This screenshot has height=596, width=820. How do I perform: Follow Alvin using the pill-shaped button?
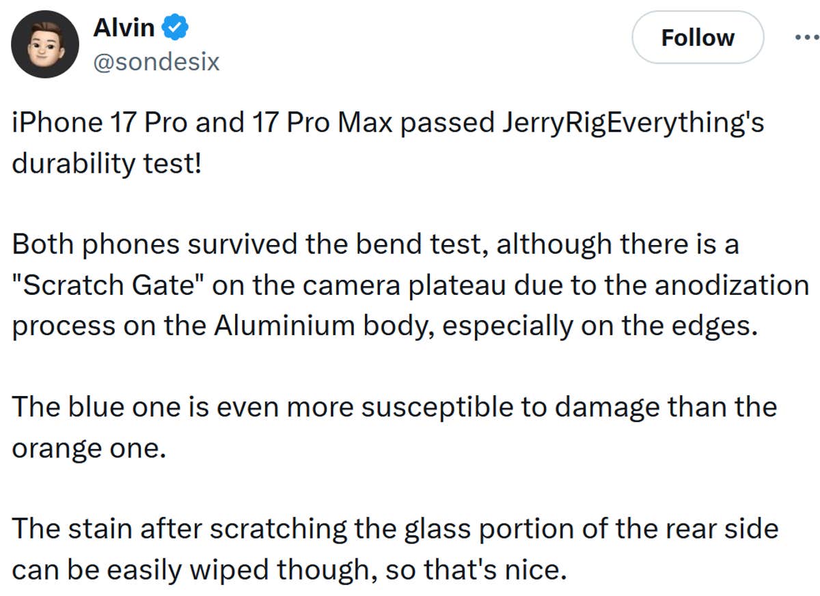click(697, 38)
